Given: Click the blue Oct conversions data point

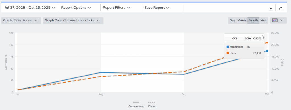Looking at the screenshot, I should 267,51.
